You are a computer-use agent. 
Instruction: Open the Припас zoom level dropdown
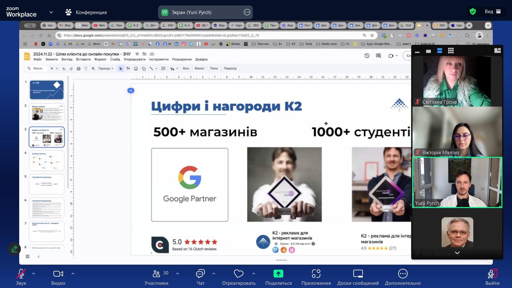pos(106,68)
